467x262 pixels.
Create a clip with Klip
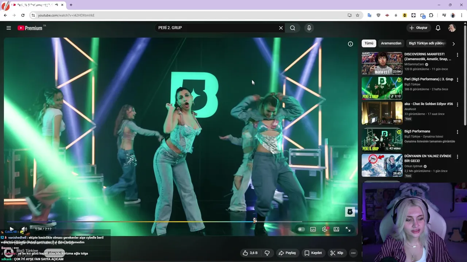click(x=337, y=253)
